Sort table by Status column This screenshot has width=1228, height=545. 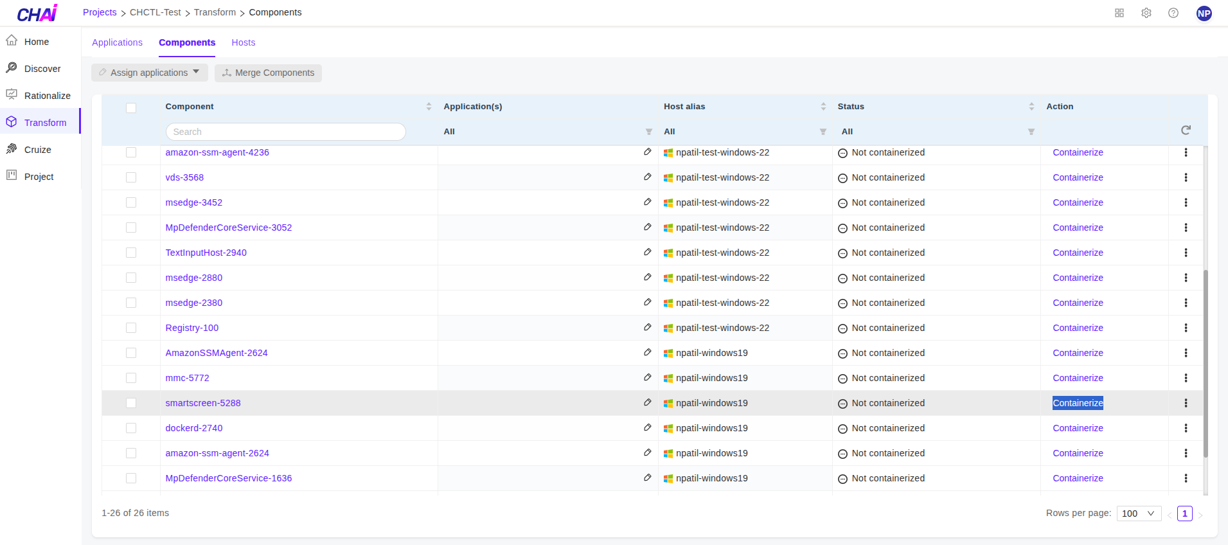coord(1031,107)
